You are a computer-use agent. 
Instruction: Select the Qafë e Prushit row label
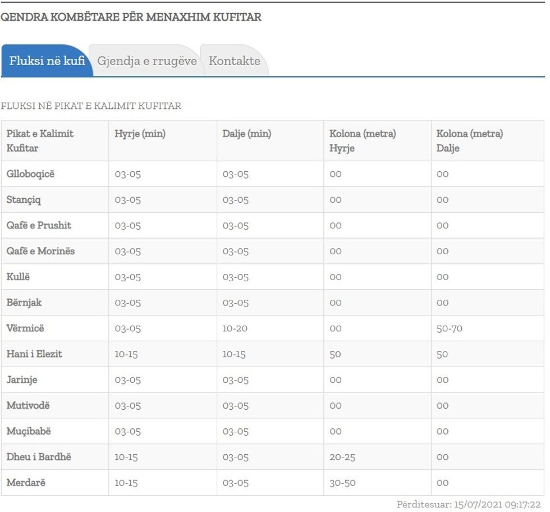tap(39, 226)
